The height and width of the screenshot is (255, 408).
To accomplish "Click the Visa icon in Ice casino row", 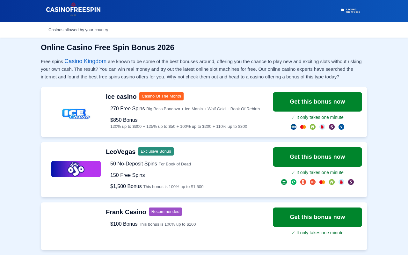I will pyautogui.click(x=341, y=127).
